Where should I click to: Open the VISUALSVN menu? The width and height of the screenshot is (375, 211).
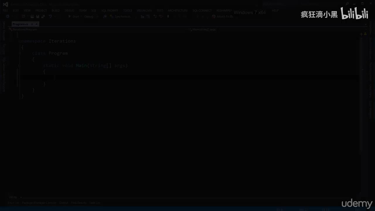(144, 11)
